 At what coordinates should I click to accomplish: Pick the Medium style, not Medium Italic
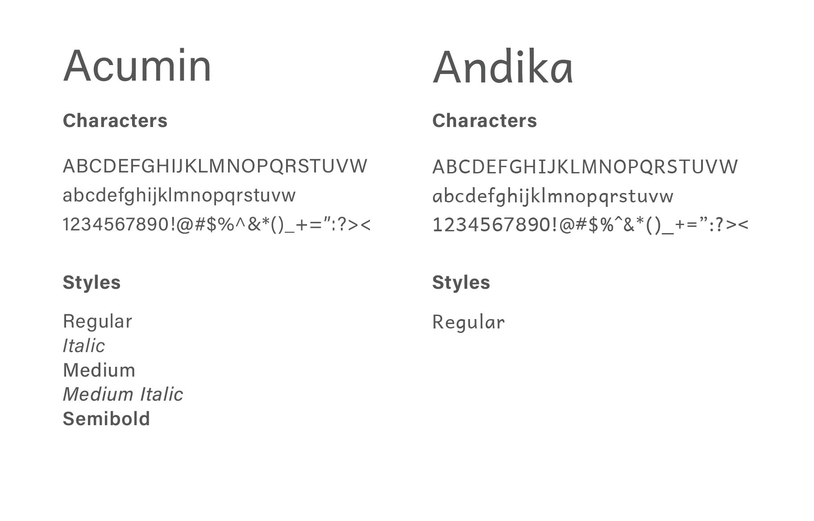[99, 370]
